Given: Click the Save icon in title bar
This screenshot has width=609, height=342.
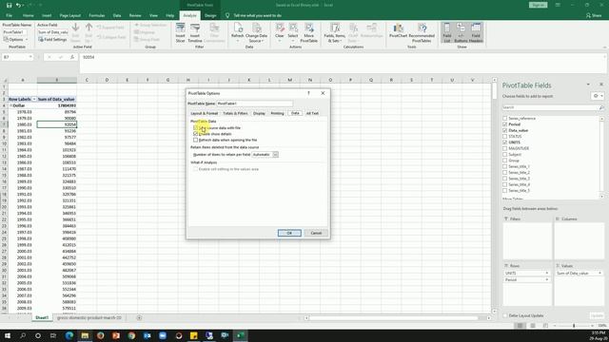Looking at the screenshot, I should (9, 5).
